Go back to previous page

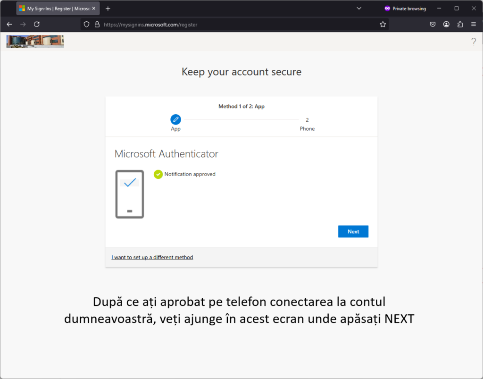(9, 25)
